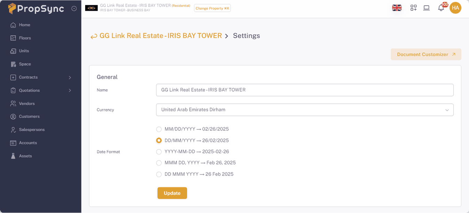Open notifications bell icon
Screen dimensions: 469x213
click(x=441, y=8)
